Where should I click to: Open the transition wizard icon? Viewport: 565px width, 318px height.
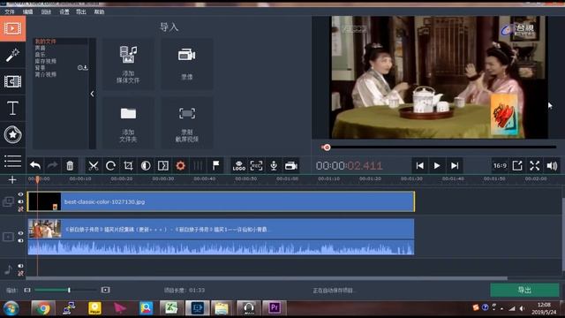(162, 165)
